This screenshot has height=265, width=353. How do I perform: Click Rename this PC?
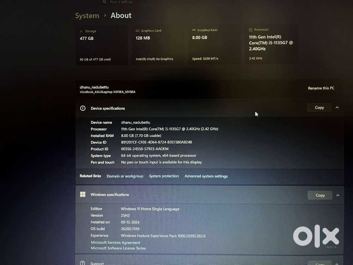click(x=321, y=88)
